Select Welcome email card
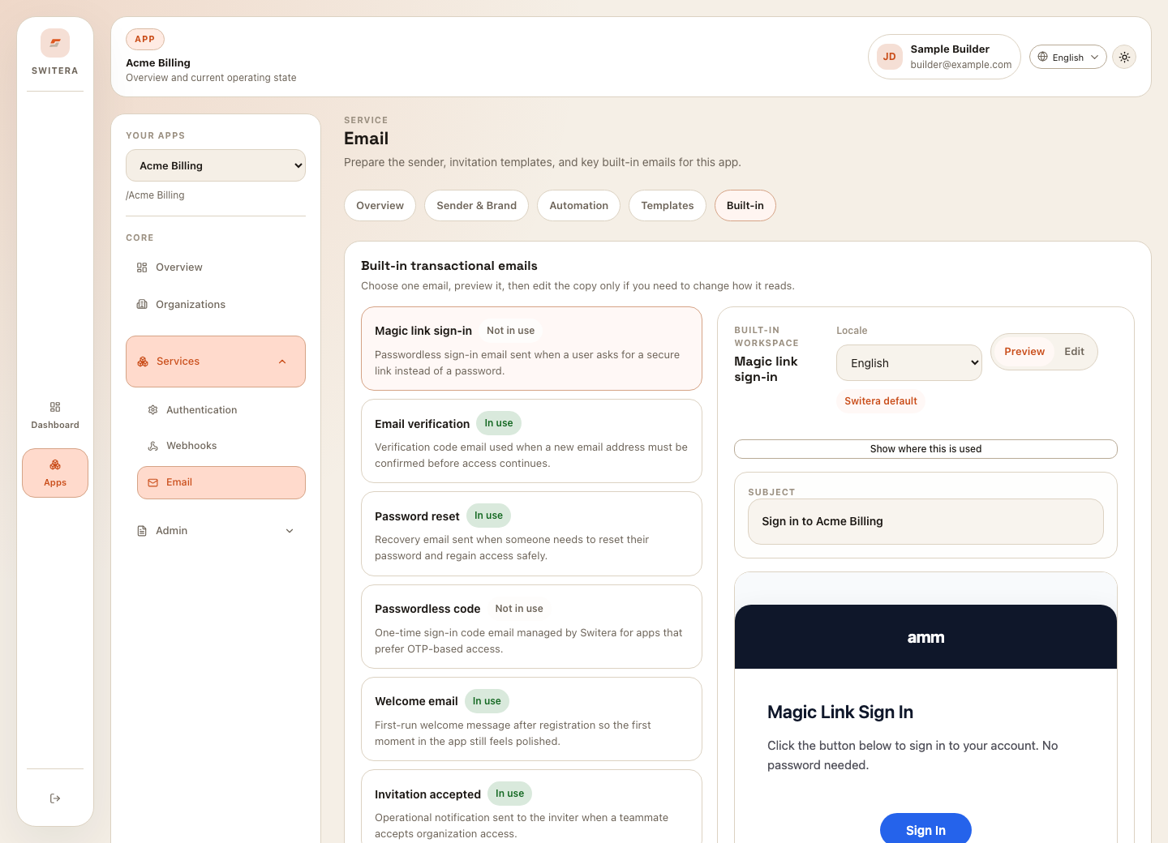The width and height of the screenshot is (1168, 843). pos(531,719)
